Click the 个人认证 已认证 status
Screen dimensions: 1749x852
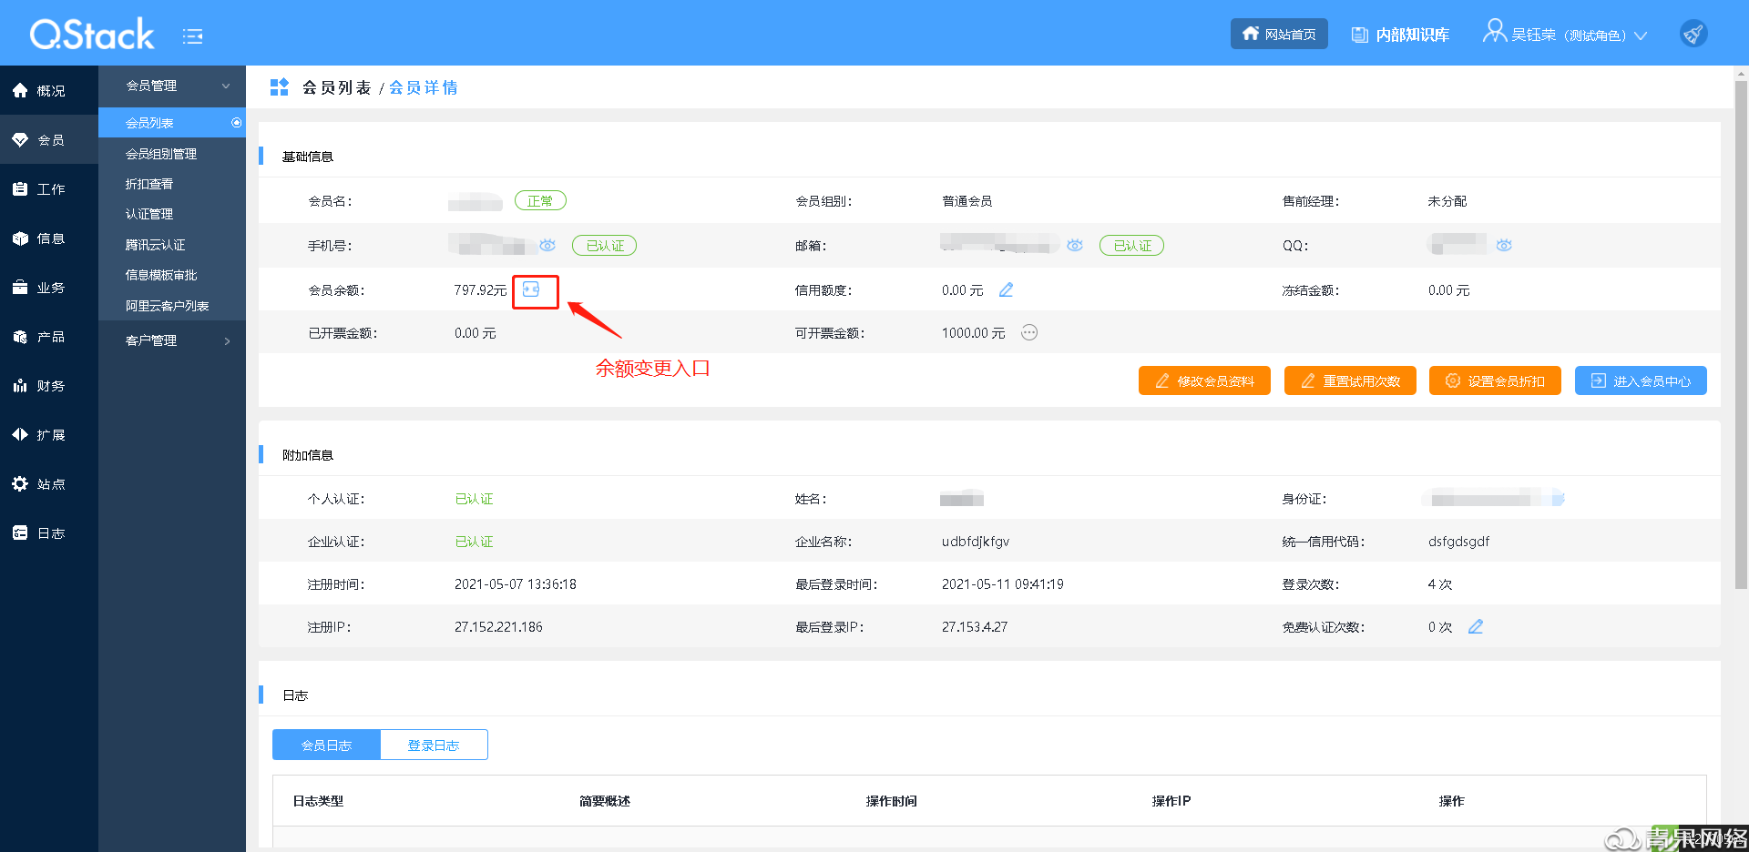pyautogui.click(x=474, y=499)
